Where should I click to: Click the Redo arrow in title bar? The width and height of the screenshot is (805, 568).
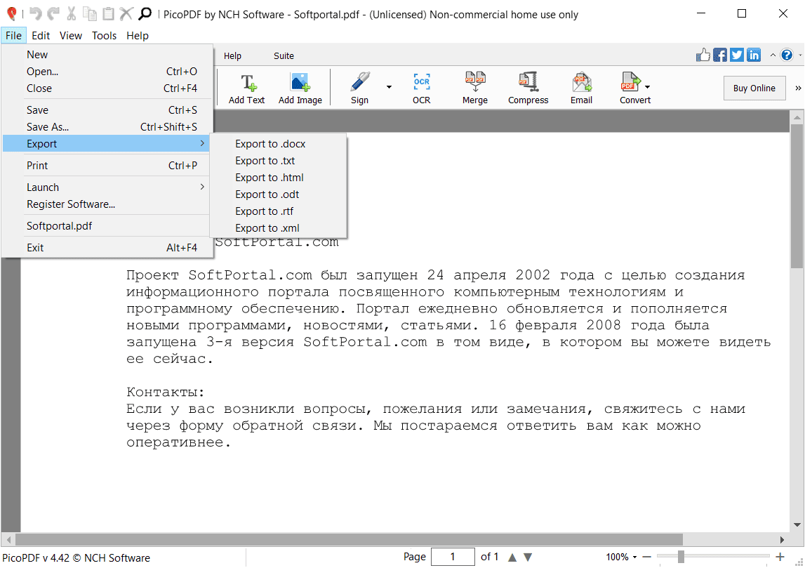click(53, 14)
